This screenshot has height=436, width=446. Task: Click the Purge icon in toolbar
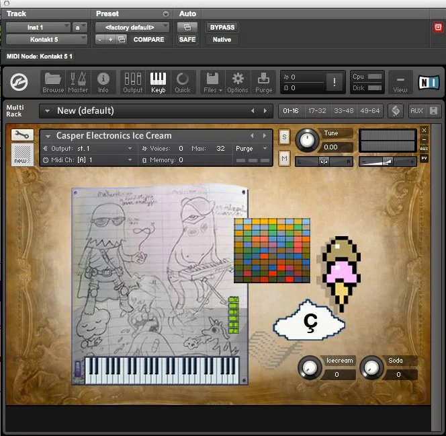264,83
